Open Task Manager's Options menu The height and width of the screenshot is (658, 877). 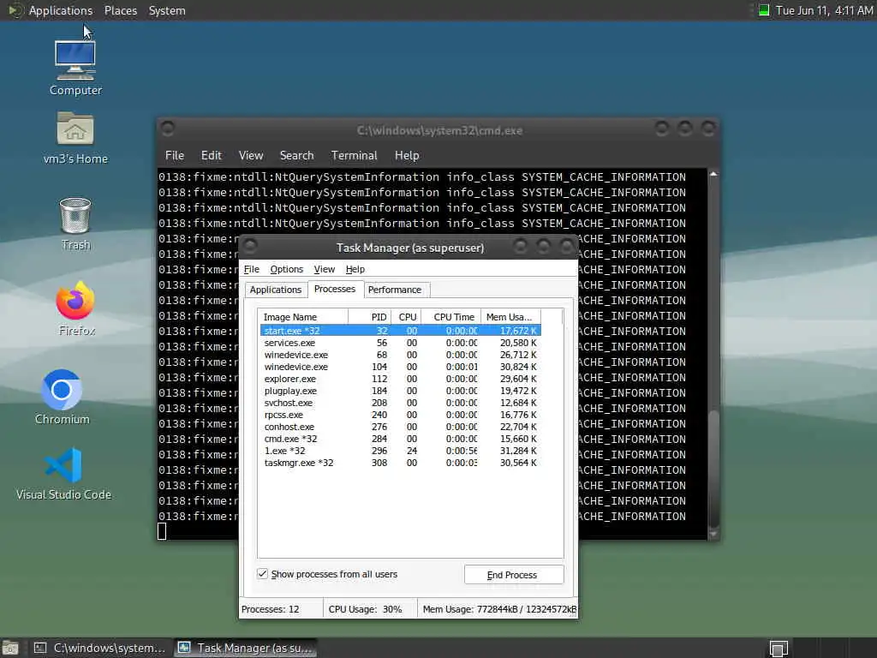point(286,269)
